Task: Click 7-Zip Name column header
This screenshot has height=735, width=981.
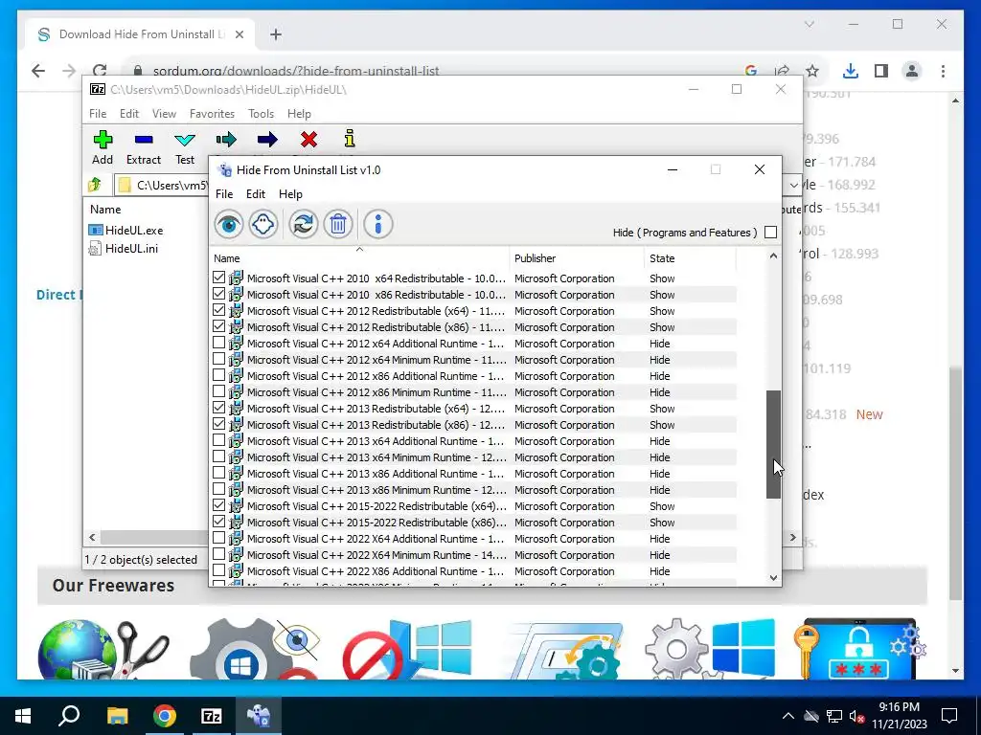Action: pyautogui.click(x=105, y=209)
